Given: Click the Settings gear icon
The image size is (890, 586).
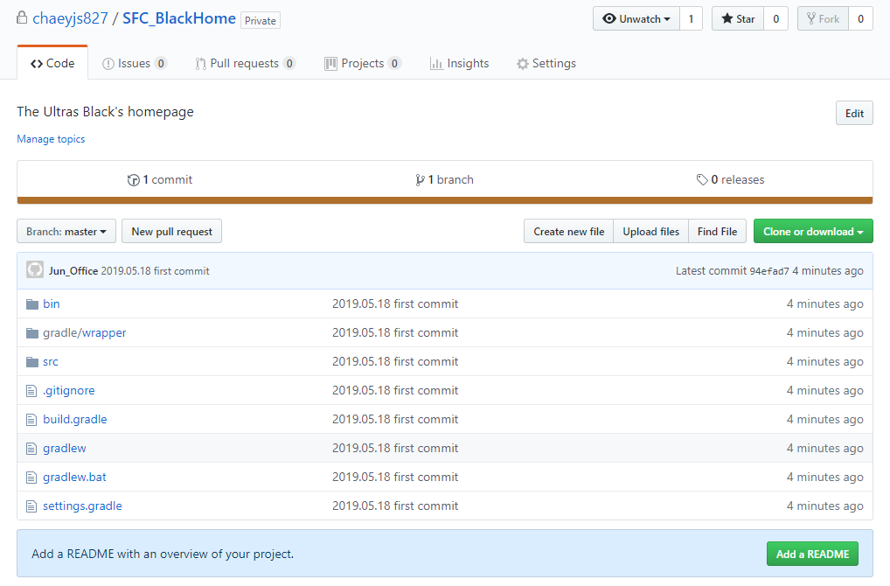Looking at the screenshot, I should pos(522,64).
